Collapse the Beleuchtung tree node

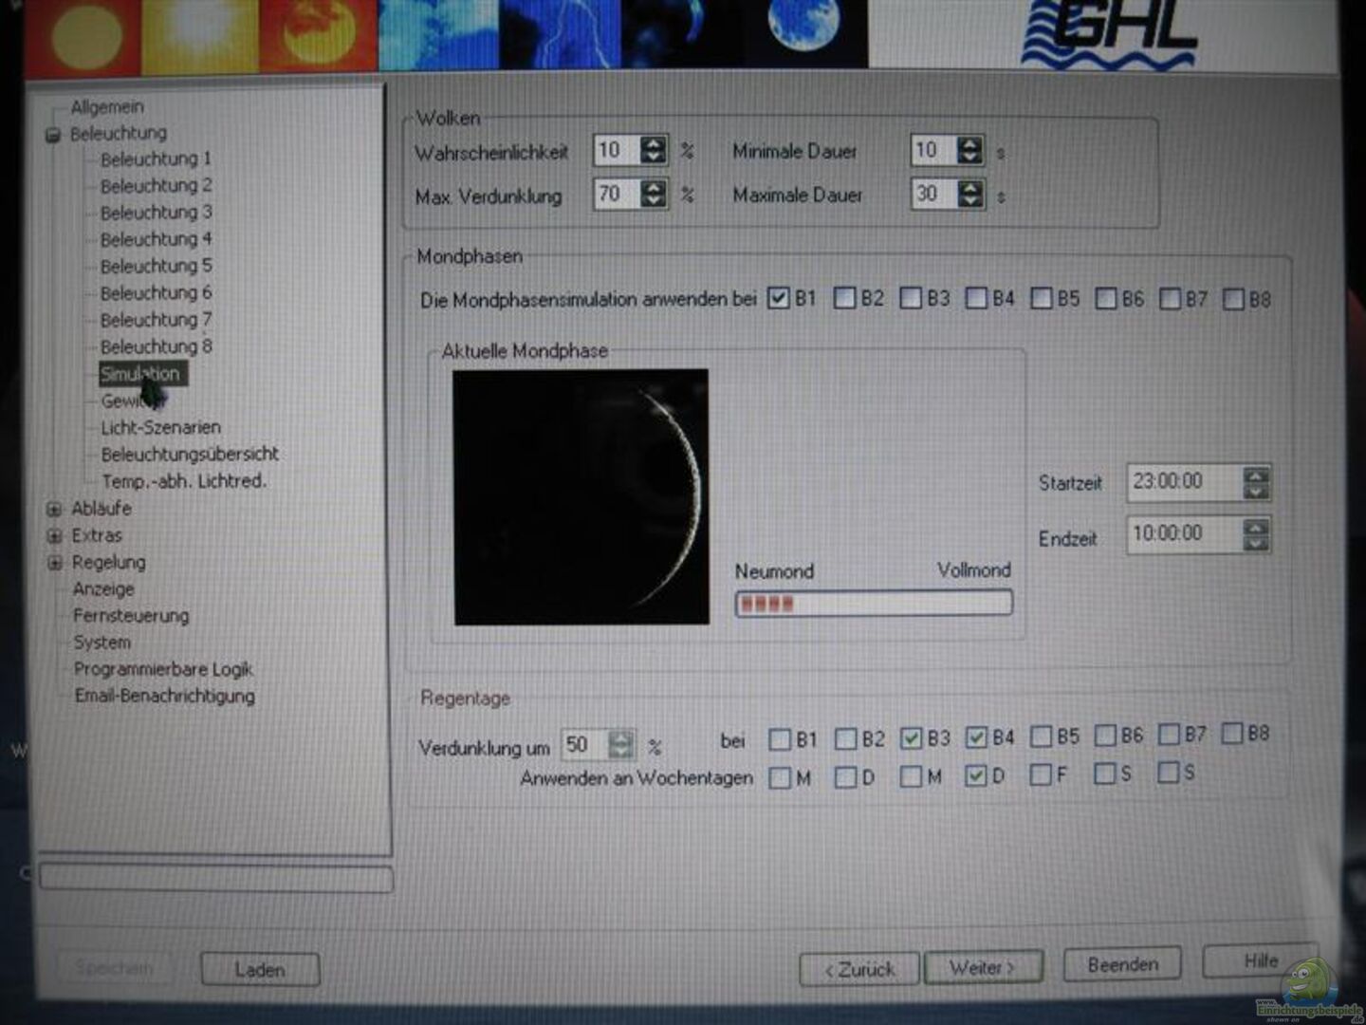click(53, 135)
